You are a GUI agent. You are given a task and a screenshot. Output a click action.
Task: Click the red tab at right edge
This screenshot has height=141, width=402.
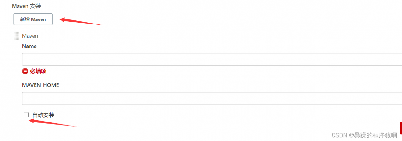tap(401, 128)
